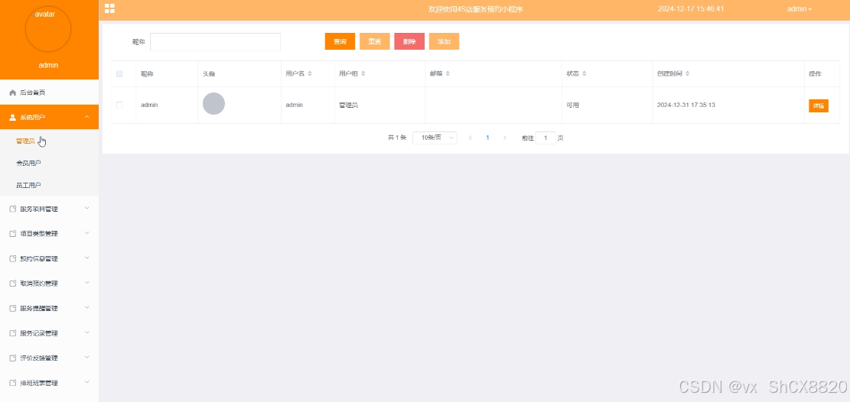This screenshot has width=850, height=402.
Task: Click the 添加 add button
Action: 444,42
